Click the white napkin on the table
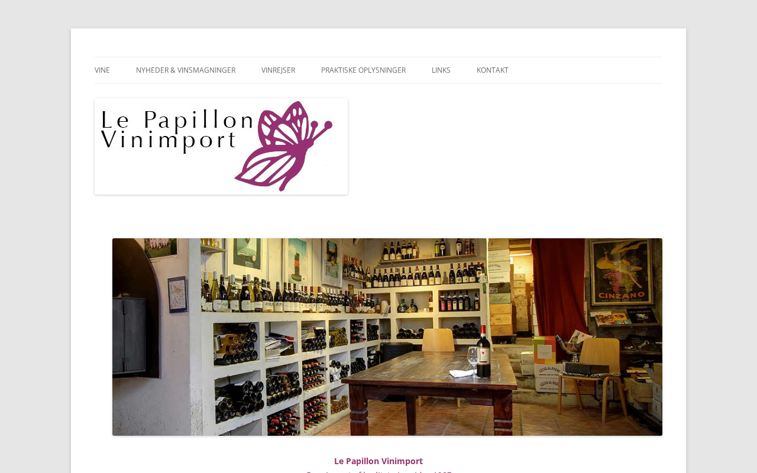757x473 pixels. 460,374
